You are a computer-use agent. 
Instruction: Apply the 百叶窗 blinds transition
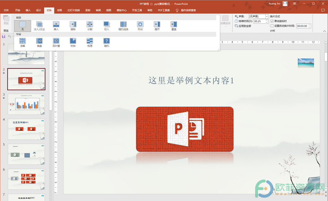click(56, 43)
